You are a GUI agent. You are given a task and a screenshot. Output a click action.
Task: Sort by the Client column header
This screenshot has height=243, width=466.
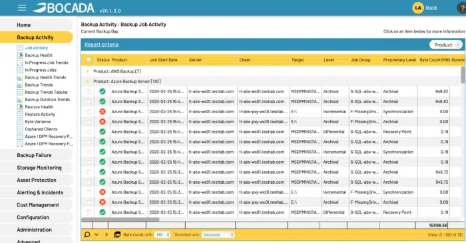point(245,60)
